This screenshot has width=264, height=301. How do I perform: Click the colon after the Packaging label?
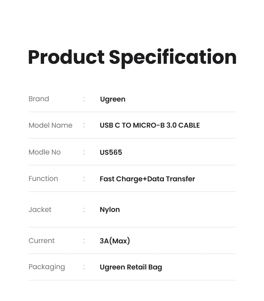84,267
